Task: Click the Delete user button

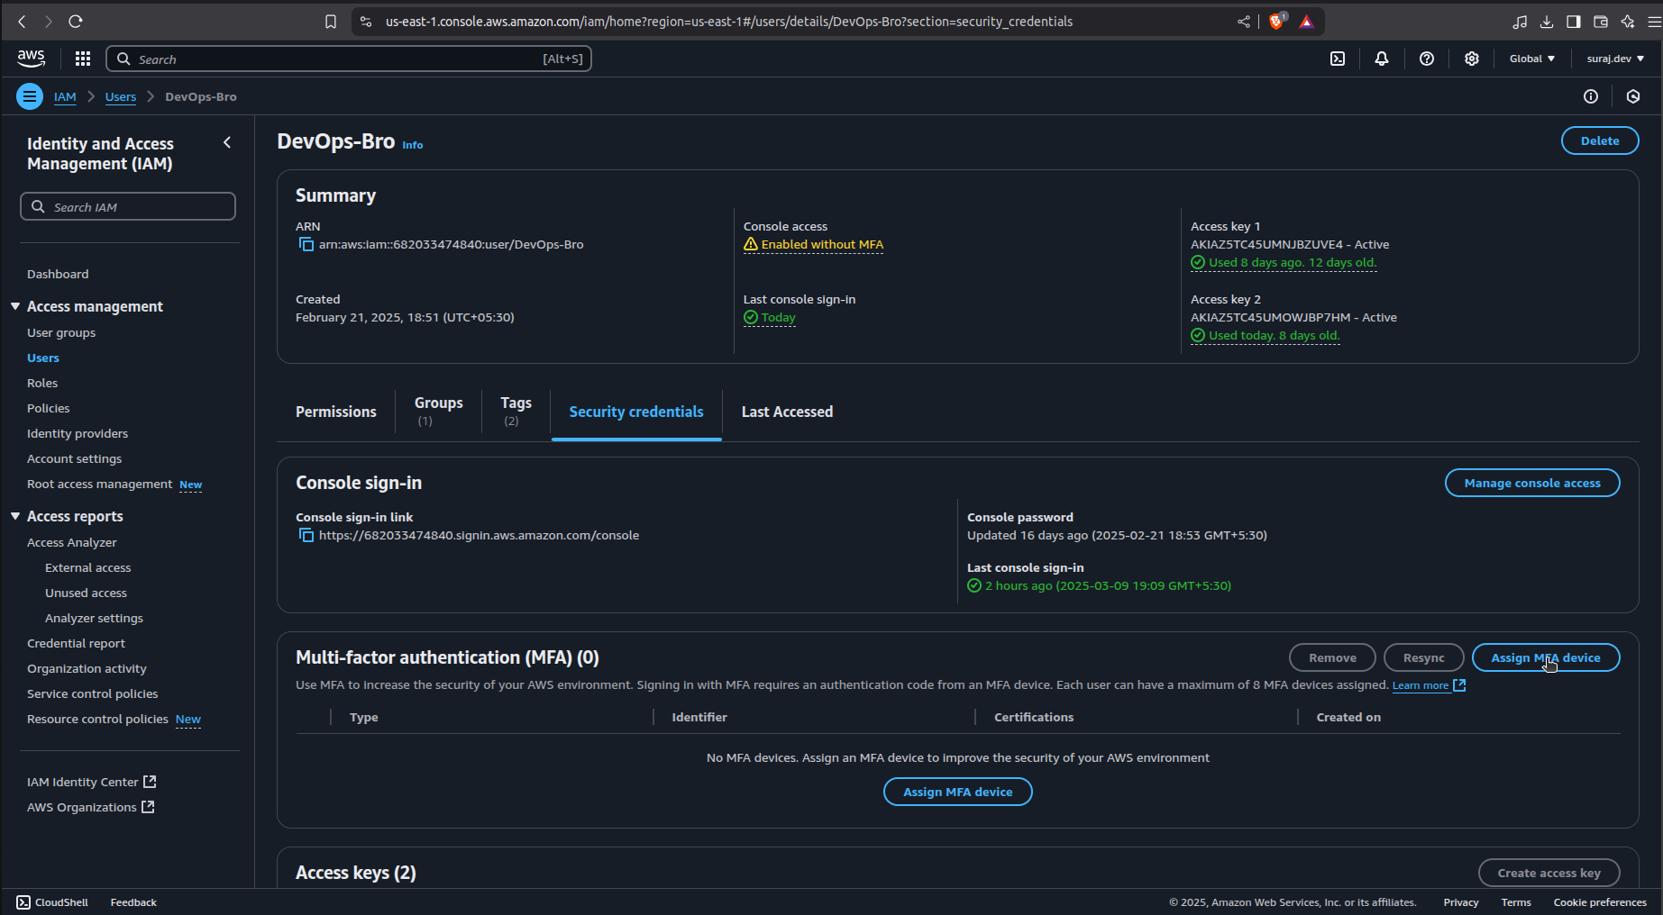Action: tap(1600, 140)
